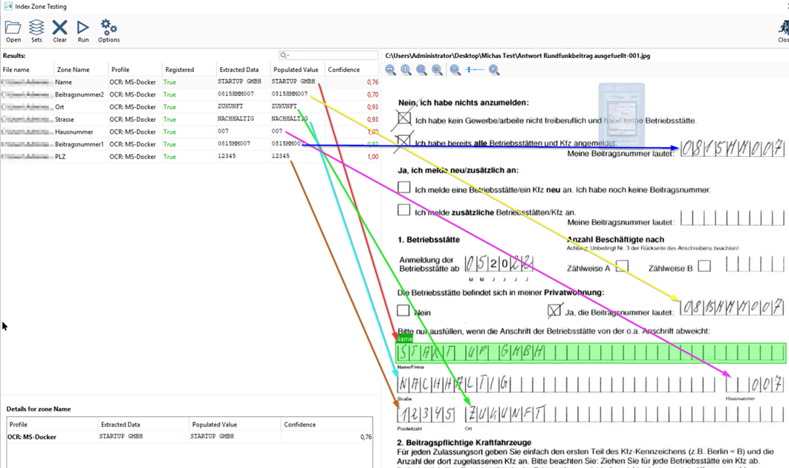Sort results by Confidence column header

344,70
